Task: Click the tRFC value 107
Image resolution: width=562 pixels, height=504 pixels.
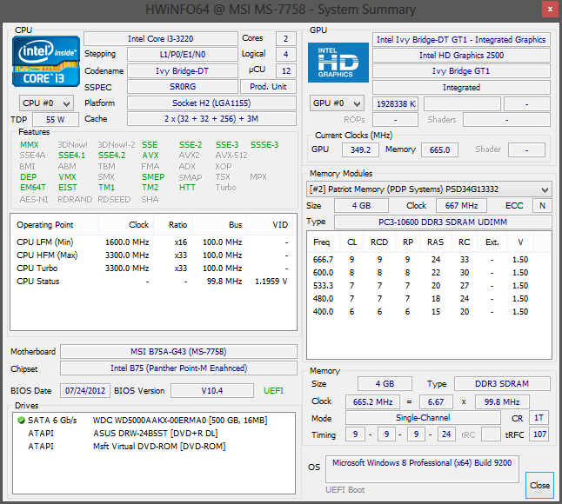Action: tap(539, 434)
